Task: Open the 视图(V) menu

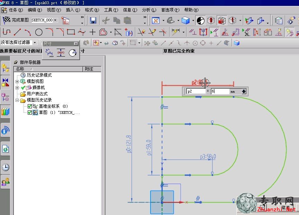Action: point(54,10)
